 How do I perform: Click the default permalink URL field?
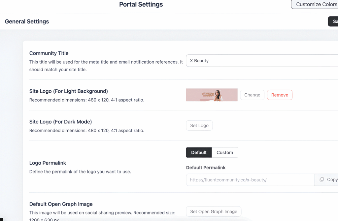[x=250, y=180]
